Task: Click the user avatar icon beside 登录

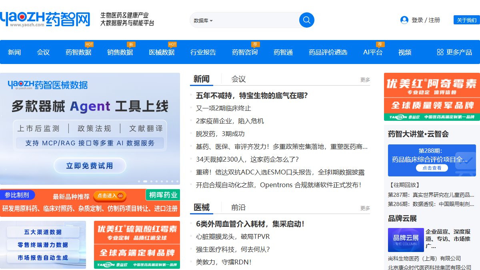Action: coord(404,20)
